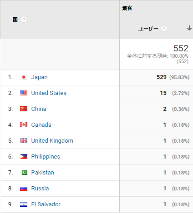Click the United Kingdom flag icon
The image size is (193, 214).
[x=24, y=141]
